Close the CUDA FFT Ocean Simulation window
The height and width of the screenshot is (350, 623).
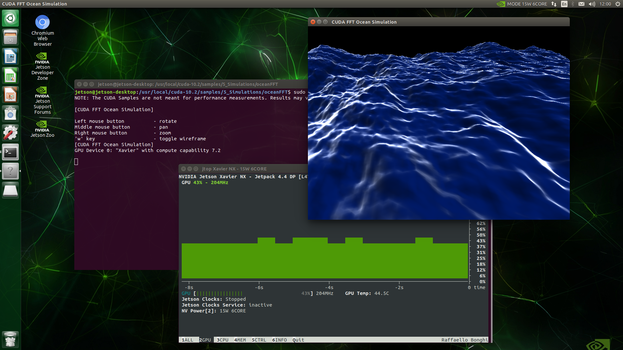pyautogui.click(x=313, y=22)
